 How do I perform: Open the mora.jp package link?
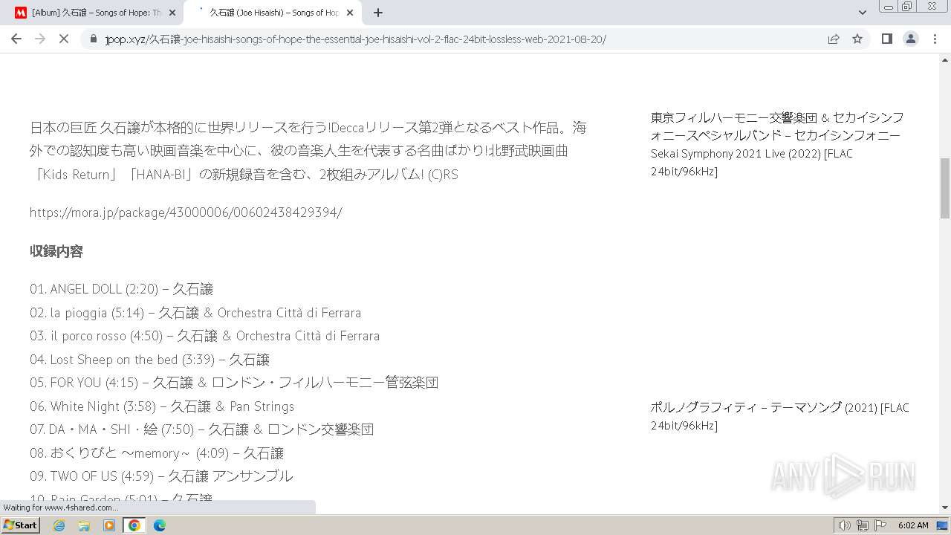point(186,213)
